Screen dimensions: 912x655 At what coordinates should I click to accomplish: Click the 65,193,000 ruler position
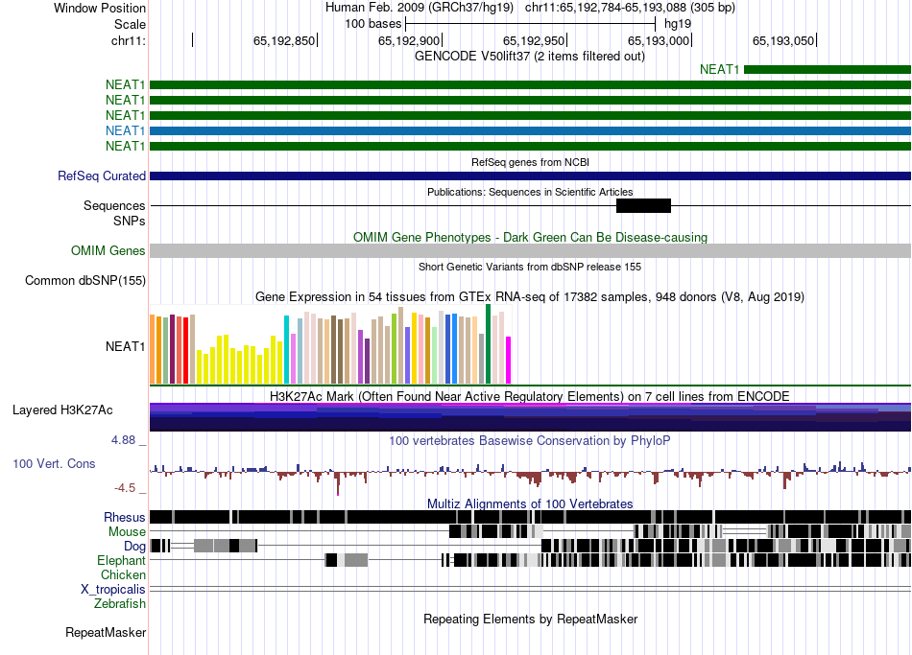coord(659,40)
